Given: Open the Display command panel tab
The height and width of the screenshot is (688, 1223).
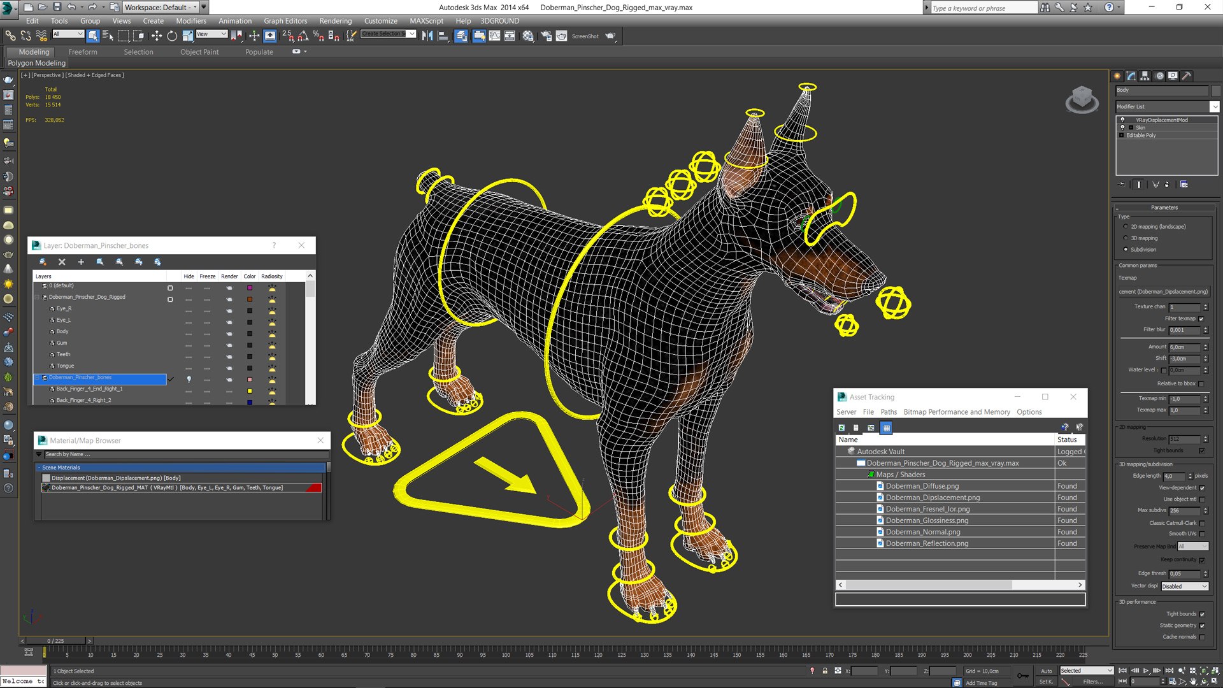Looking at the screenshot, I should 1173,76.
